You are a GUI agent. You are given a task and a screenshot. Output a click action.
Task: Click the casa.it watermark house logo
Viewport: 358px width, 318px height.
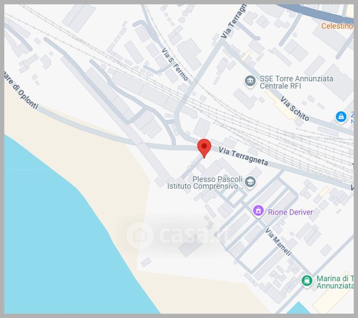coord(140,235)
